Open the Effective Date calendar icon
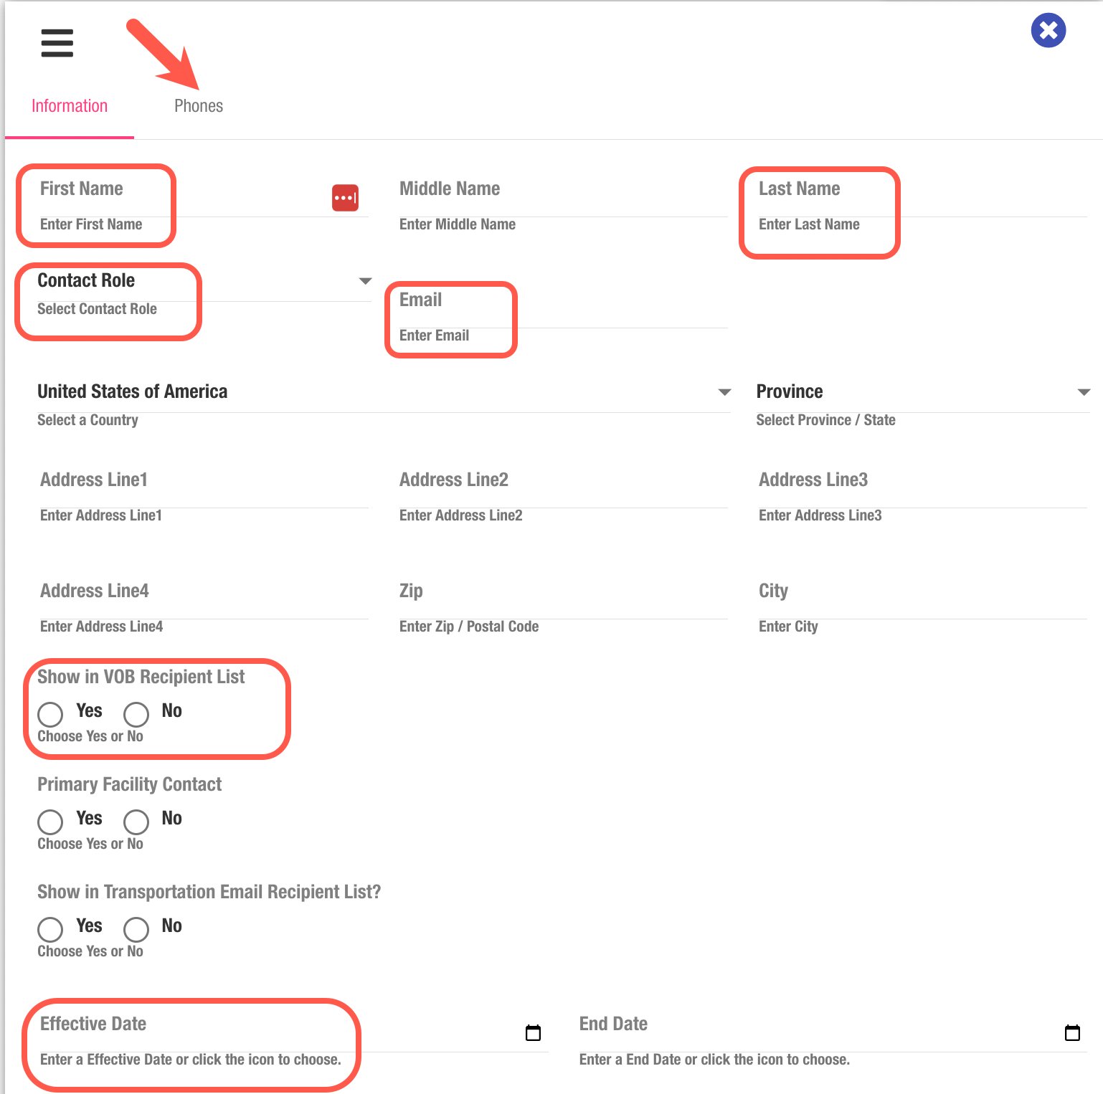Viewport: 1103px width, 1094px height. coord(533,1032)
